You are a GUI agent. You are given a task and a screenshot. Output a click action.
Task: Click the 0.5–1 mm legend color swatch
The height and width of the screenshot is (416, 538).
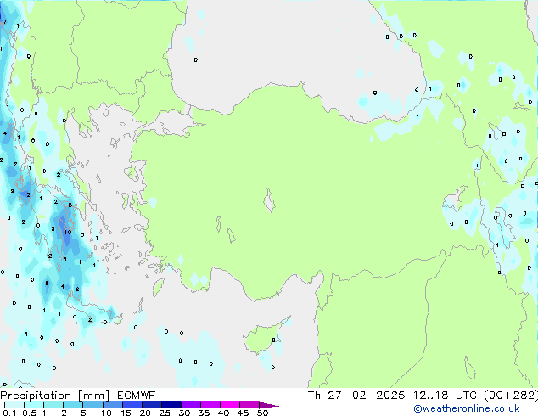click(x=34, y=405)
